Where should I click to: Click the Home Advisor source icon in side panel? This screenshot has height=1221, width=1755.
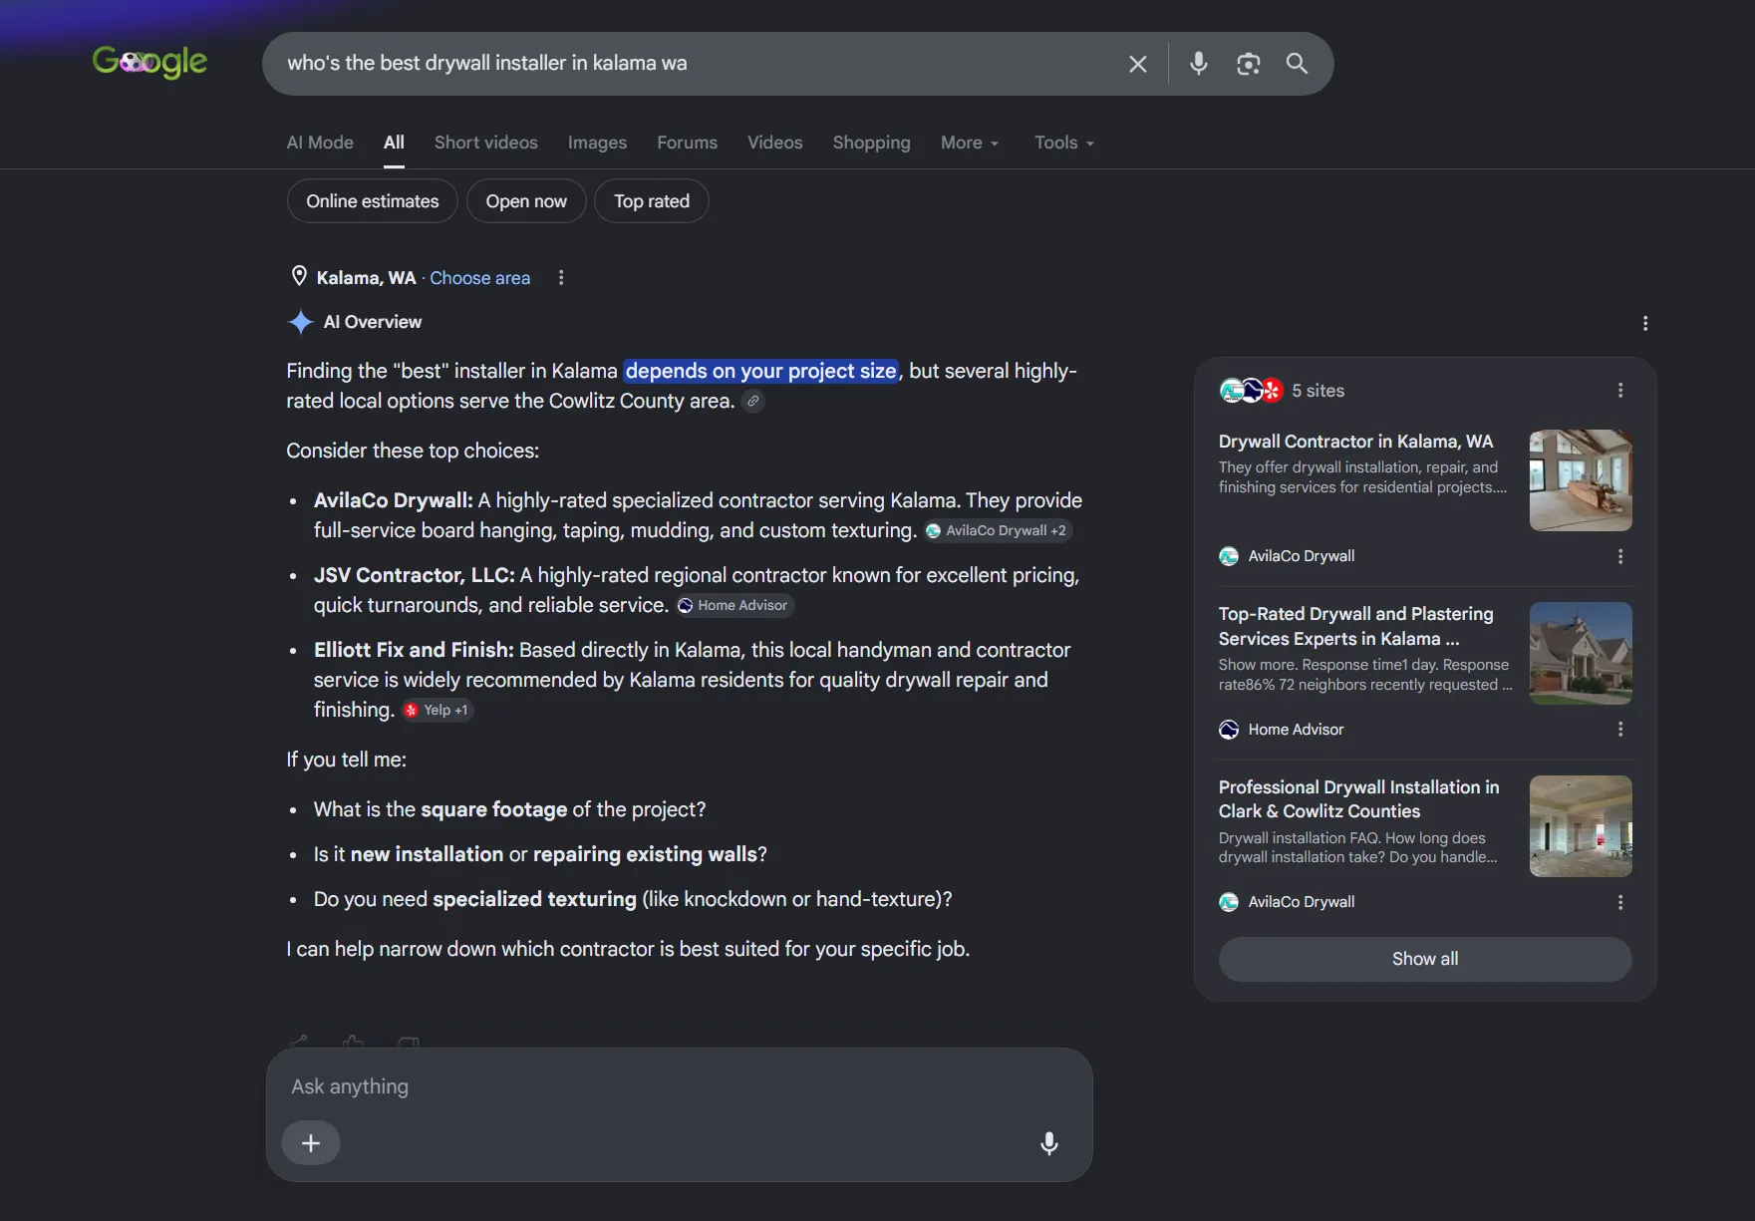[1229, 730]
